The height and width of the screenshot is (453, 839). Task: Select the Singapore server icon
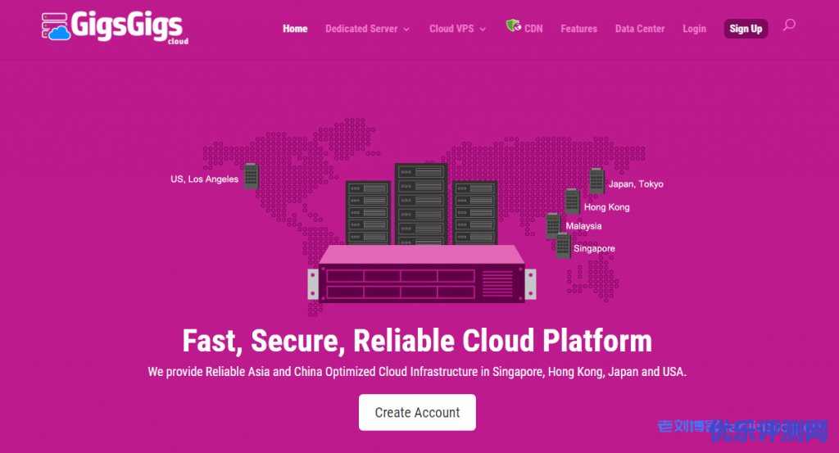point(563,246)
